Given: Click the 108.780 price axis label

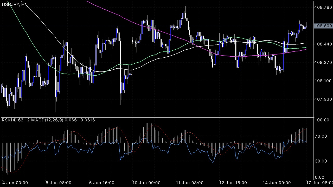Looking at the screenshot, I should tap(323, 8).
